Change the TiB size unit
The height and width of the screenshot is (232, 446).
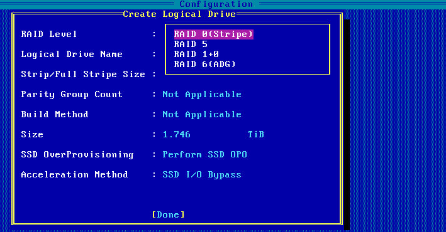(256, 134)
